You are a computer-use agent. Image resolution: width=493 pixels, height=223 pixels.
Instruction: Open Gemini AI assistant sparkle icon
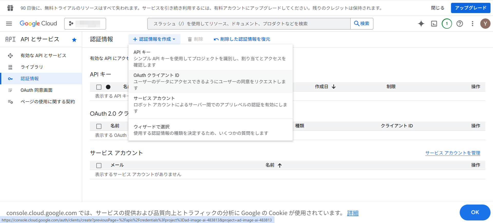(x=421, y=24)
